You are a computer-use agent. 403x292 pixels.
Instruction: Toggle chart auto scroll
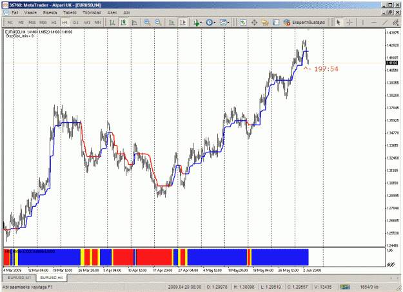(x=172, y=23)
